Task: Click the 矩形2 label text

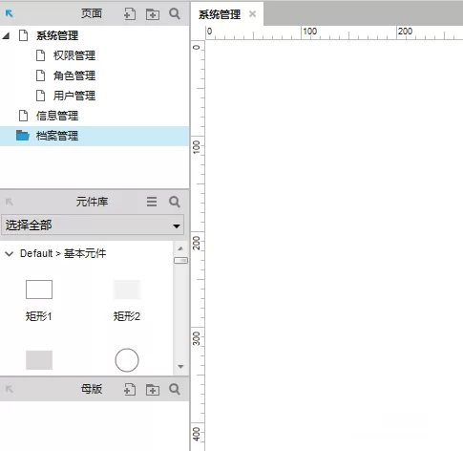Action: point(127,316)
